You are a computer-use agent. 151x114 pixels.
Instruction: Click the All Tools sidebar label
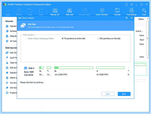pyautogui.click(x=13, y=41)
